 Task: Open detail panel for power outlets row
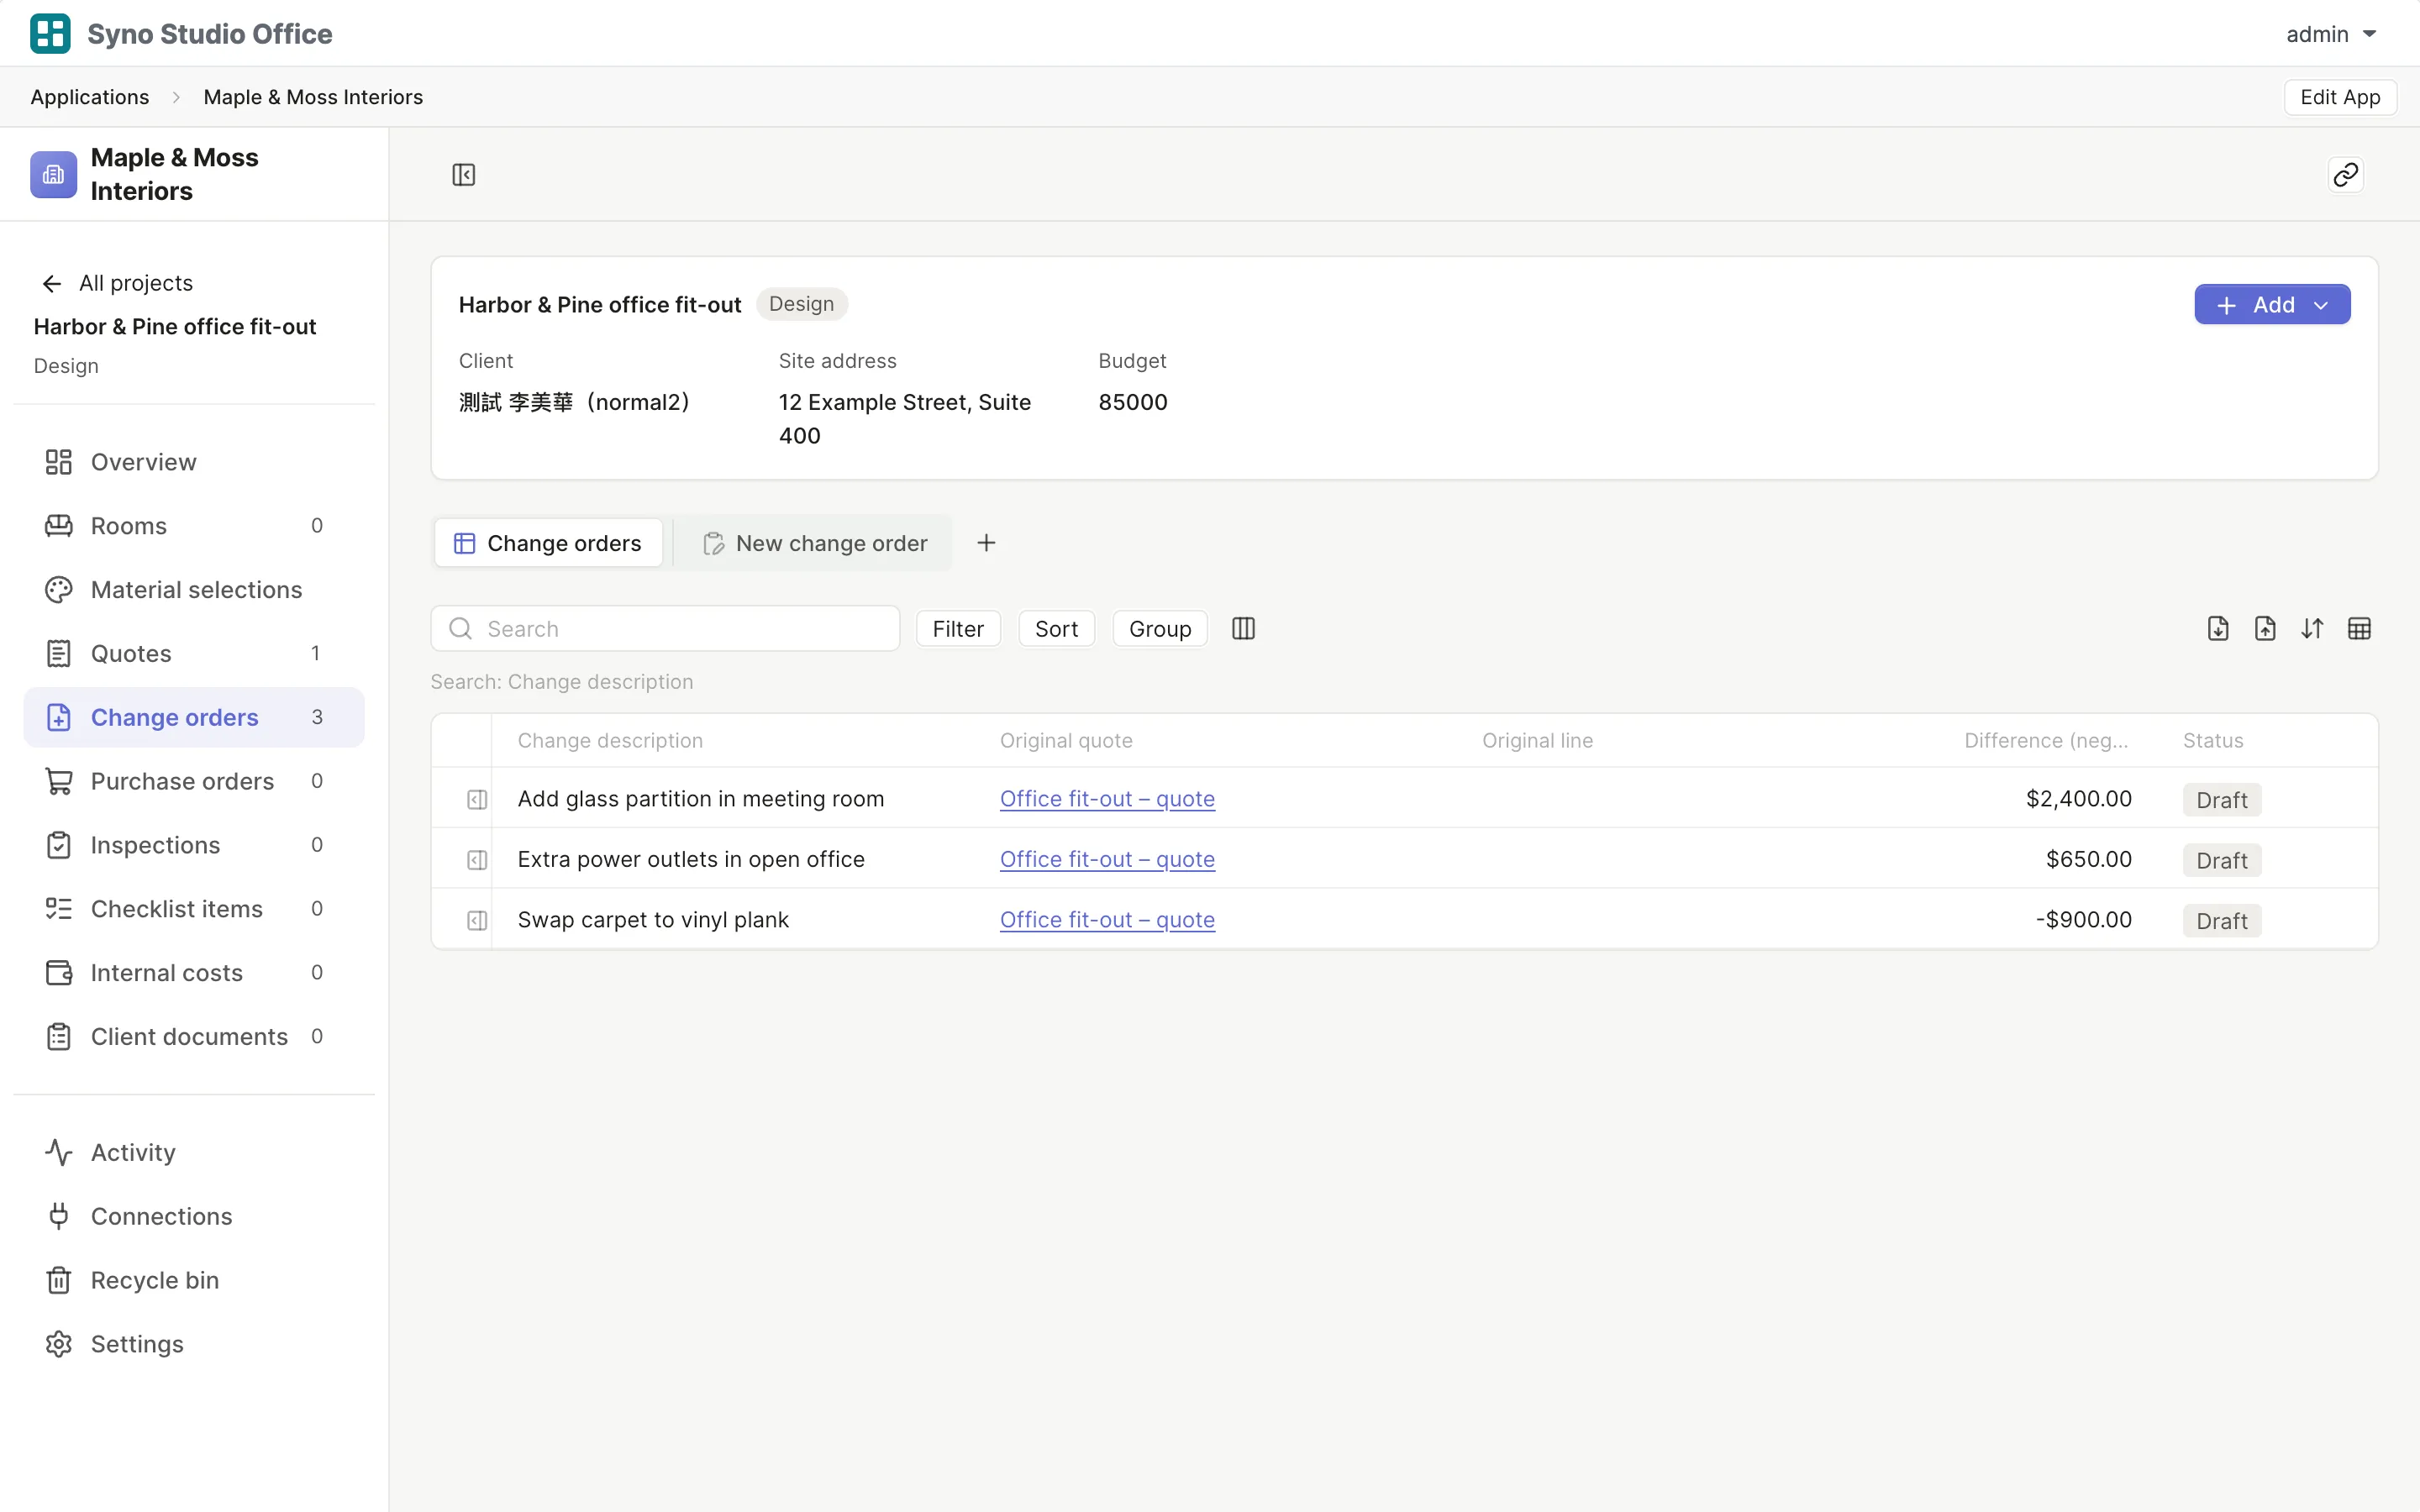477,860
